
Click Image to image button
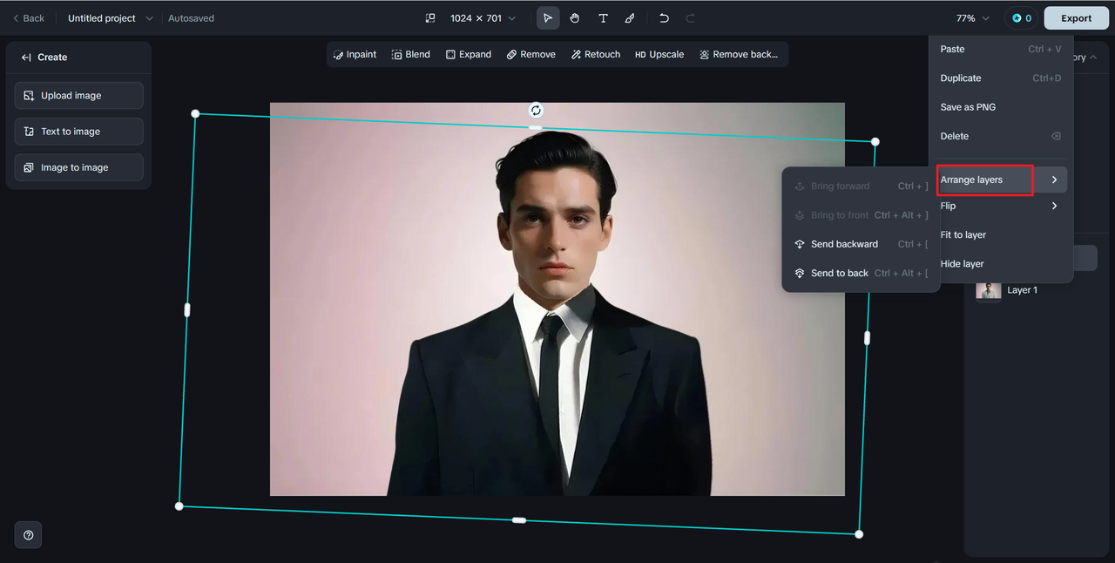[79, 167]
